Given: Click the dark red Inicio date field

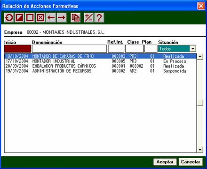Looking at the screenshot, I should tap(17, 49).
